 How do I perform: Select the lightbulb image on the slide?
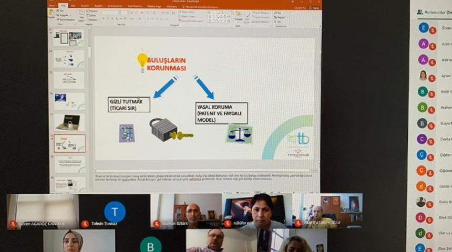click(142, 60)
